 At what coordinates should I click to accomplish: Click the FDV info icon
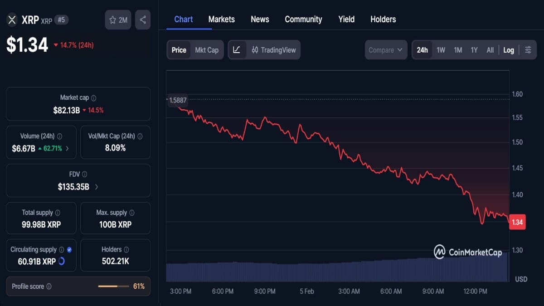[84, 174]
